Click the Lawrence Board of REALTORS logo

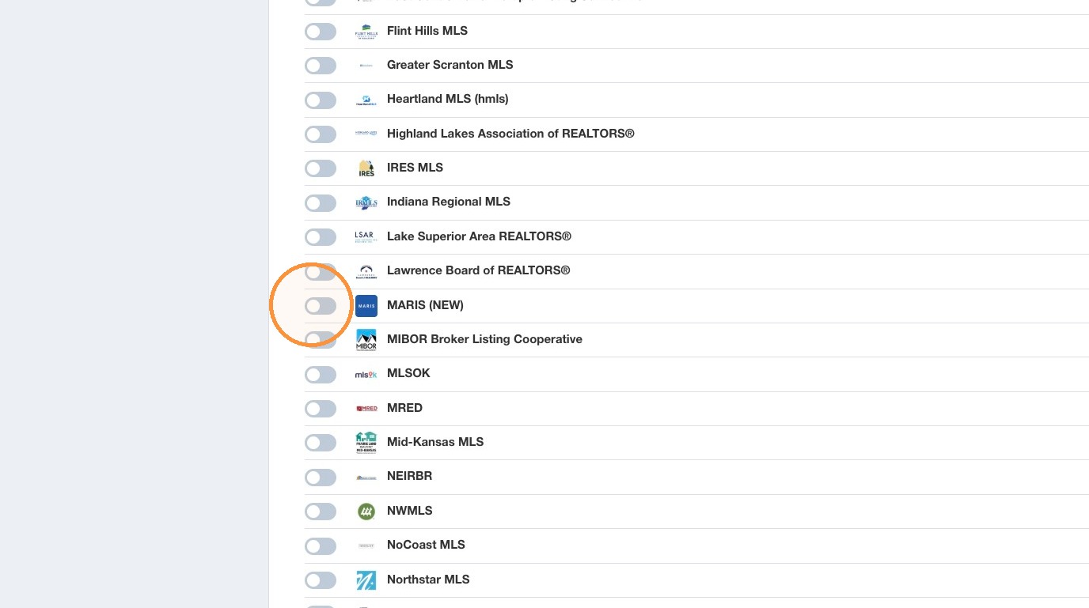[x=366, y=271]
